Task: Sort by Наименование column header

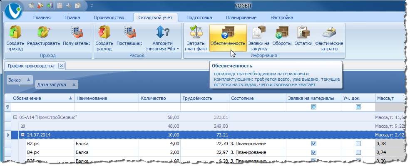Action: (x=107, y=98)
